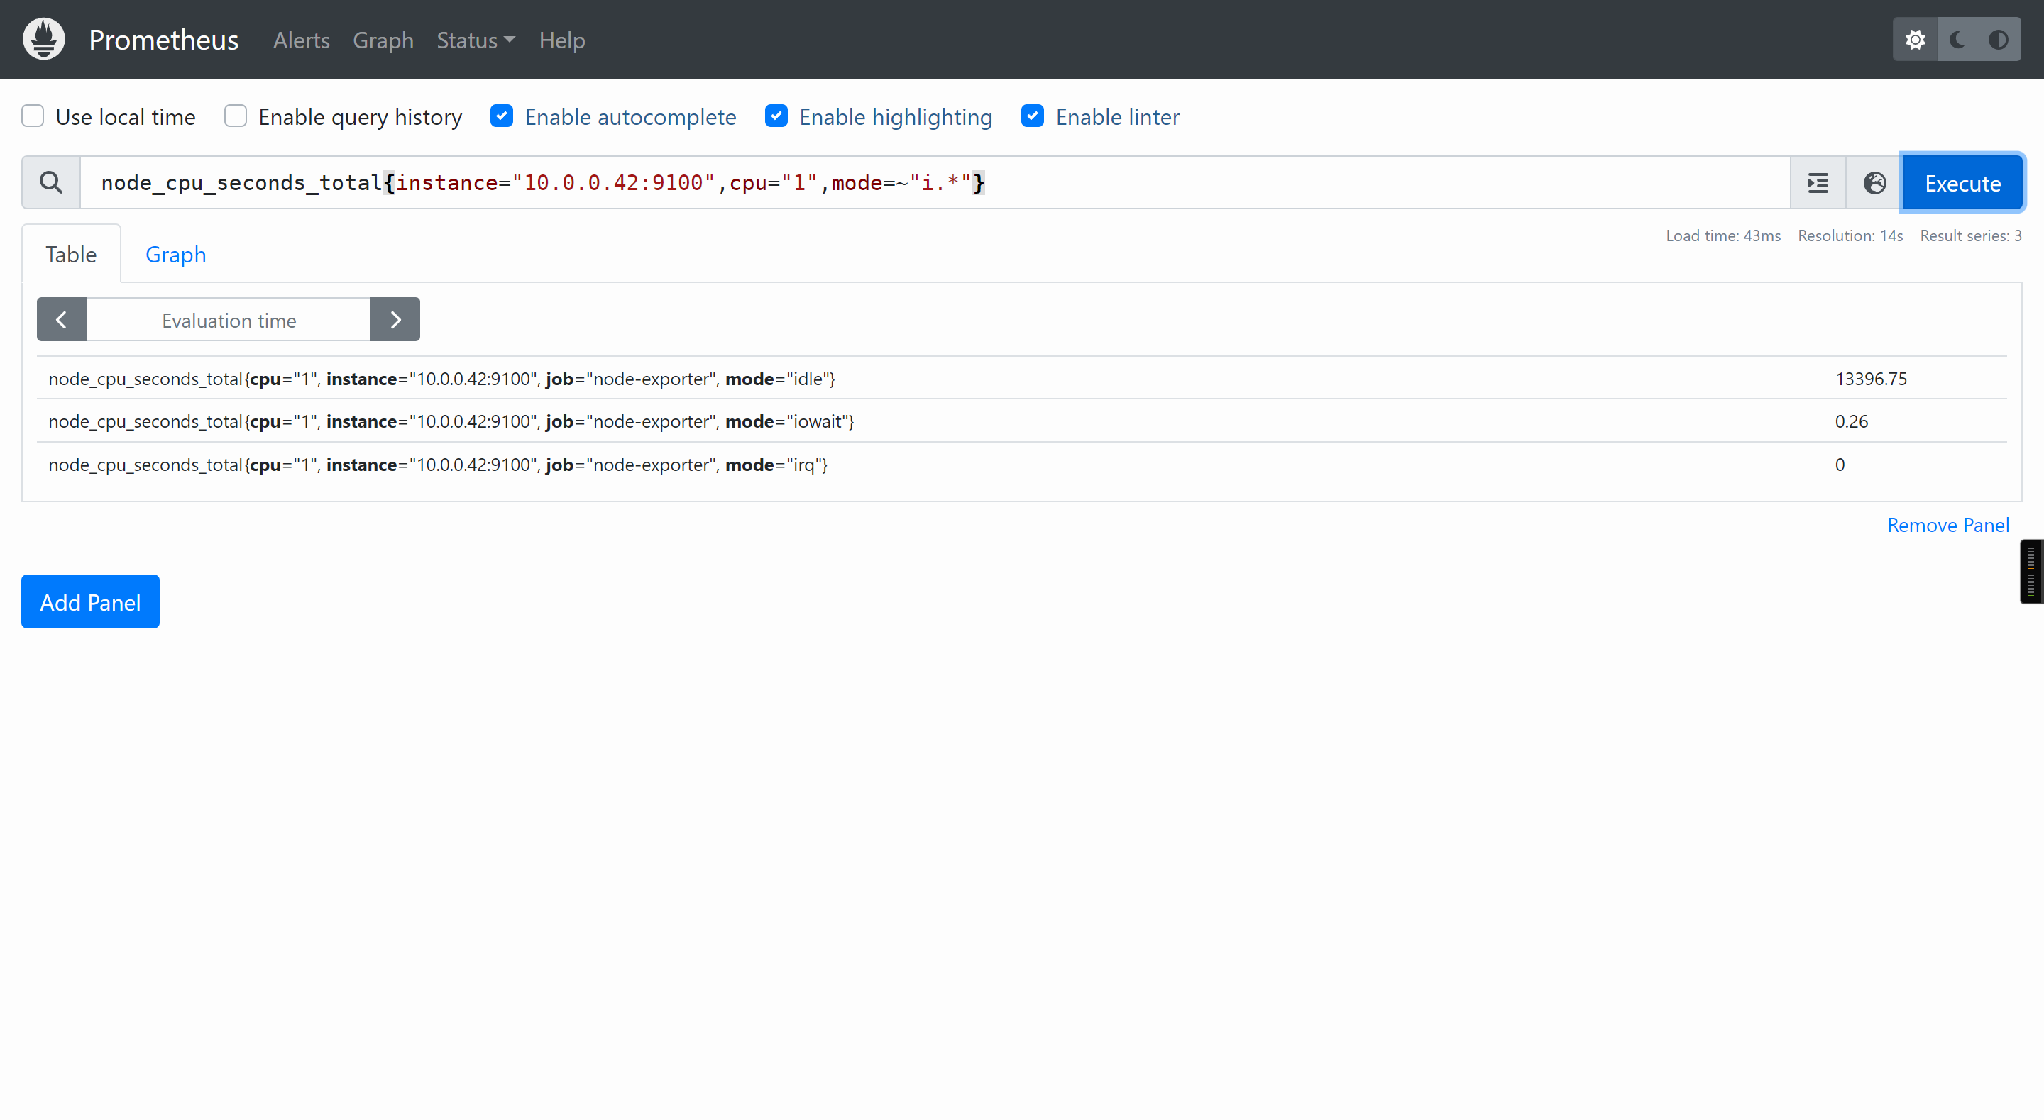Click the search magnifier icon
The width and height of the screenshot is (2044, 1120).
coord(51,183)
